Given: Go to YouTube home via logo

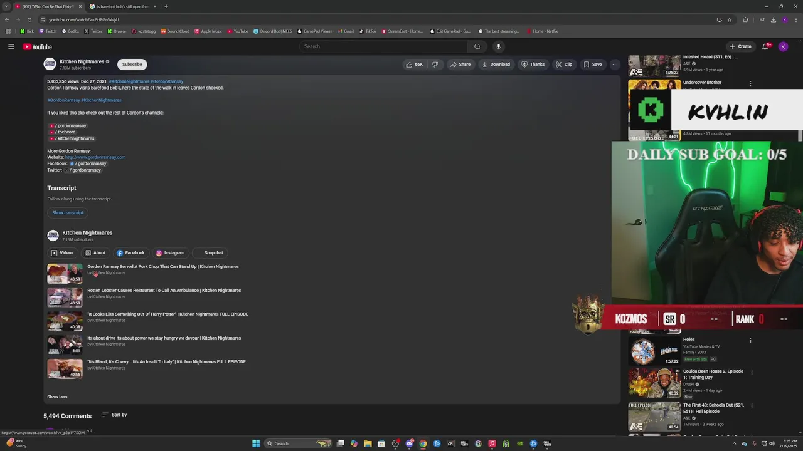Looking at the screenshot, I should point(37,47).
